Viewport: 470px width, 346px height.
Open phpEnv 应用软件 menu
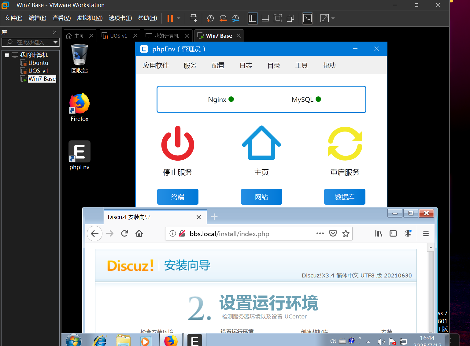[156, 65]
